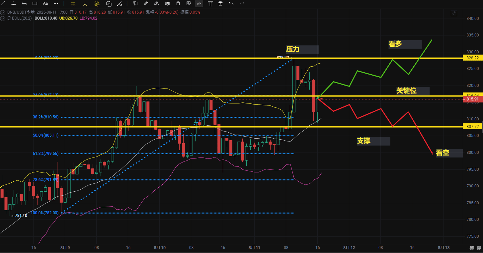Select the Aa text annotation tool
Viewport: 483px width, 253px height.
coord(45,4)
